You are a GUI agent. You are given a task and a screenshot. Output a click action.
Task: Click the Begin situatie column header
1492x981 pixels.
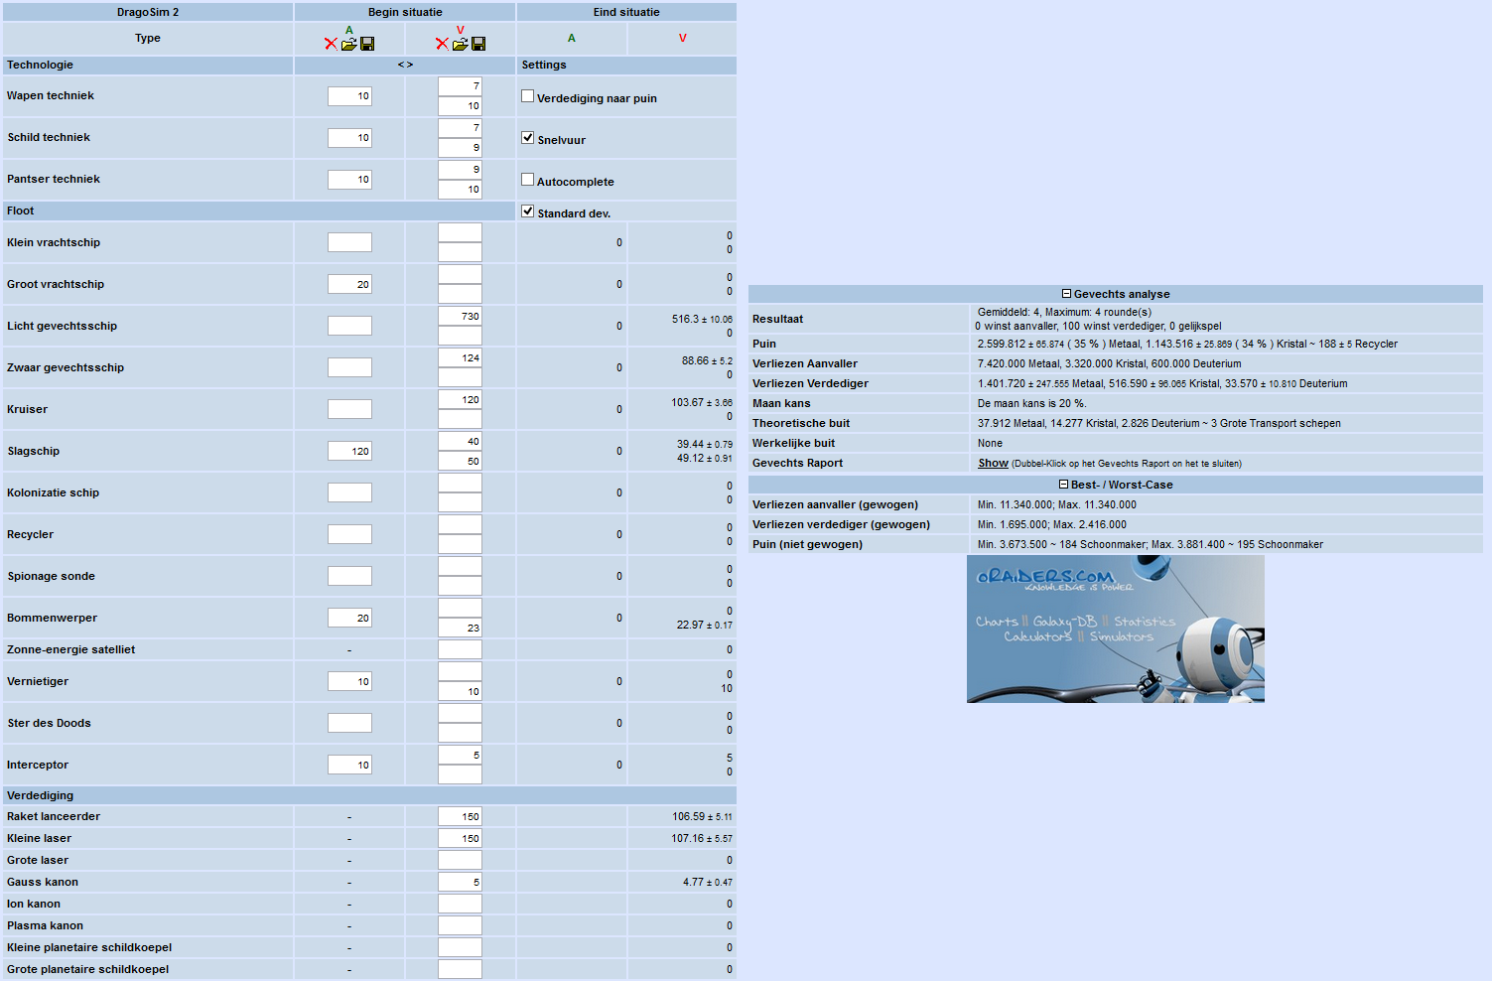pos(405,12)
